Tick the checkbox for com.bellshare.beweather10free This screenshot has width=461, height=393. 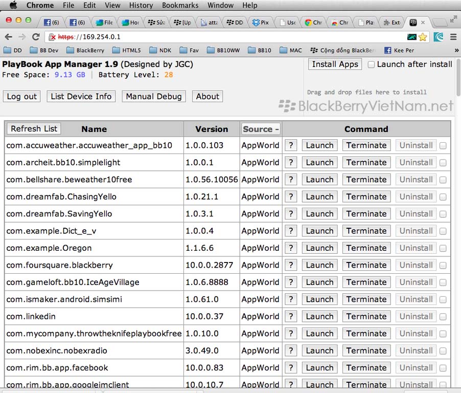pyautogui.click(x=443, y=180)
